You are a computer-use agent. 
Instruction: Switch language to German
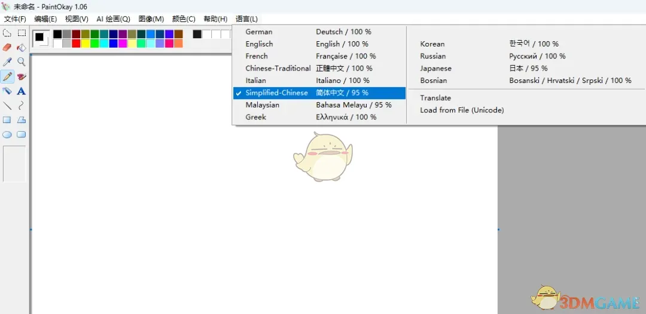319,32
